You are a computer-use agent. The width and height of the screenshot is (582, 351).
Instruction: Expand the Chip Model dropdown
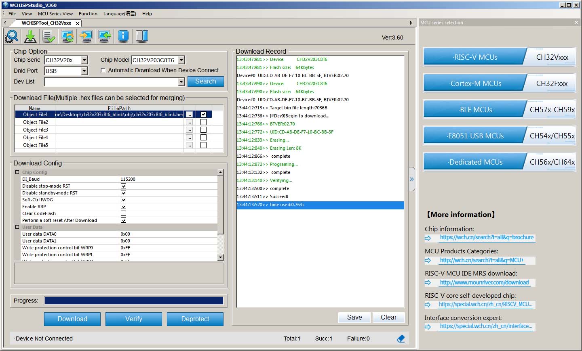click(x=181, y=60)
